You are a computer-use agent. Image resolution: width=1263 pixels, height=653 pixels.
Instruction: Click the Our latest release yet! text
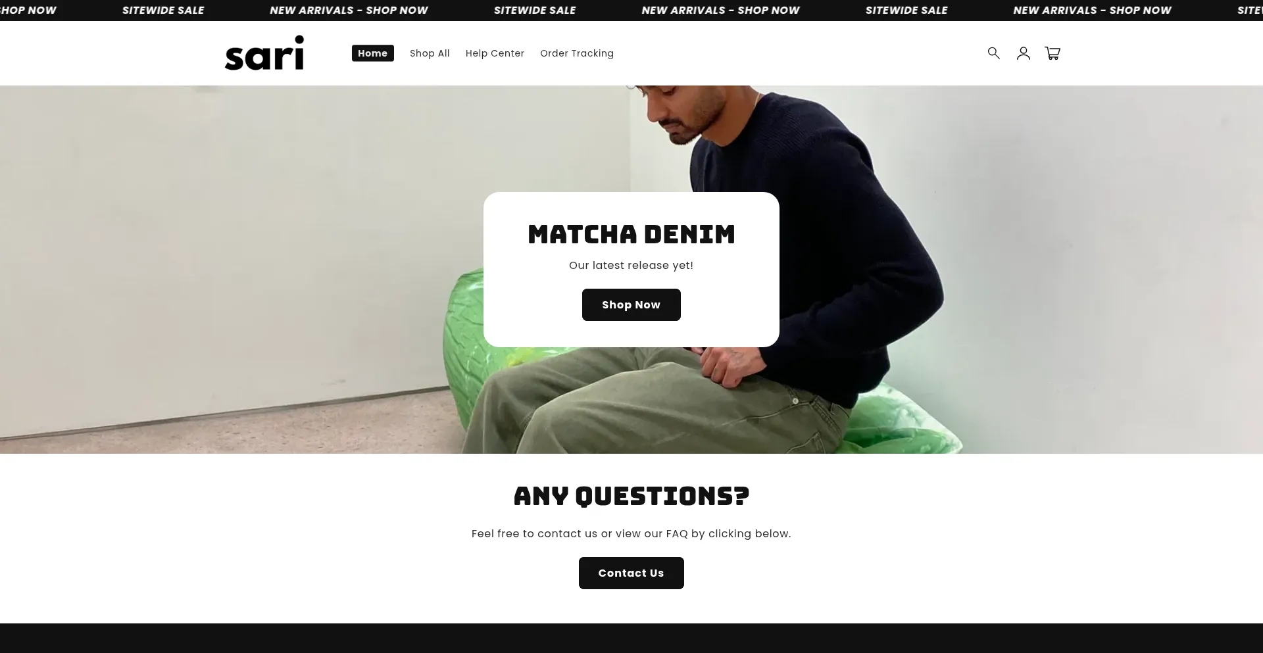click(x=631, y=265)
